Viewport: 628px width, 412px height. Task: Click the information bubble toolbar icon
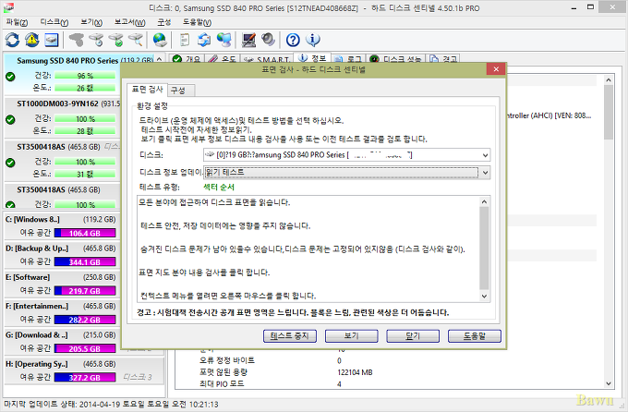click(x=313, y=40)
